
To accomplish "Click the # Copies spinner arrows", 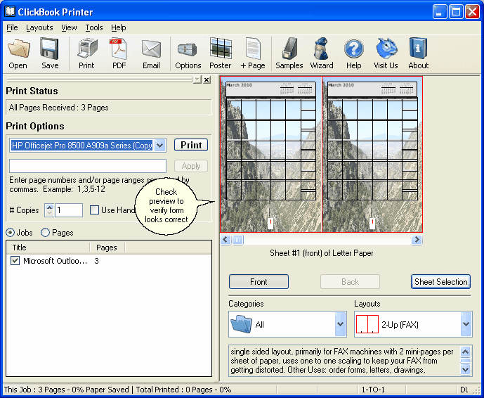I will pyautogui.click(x=49, y=210).
